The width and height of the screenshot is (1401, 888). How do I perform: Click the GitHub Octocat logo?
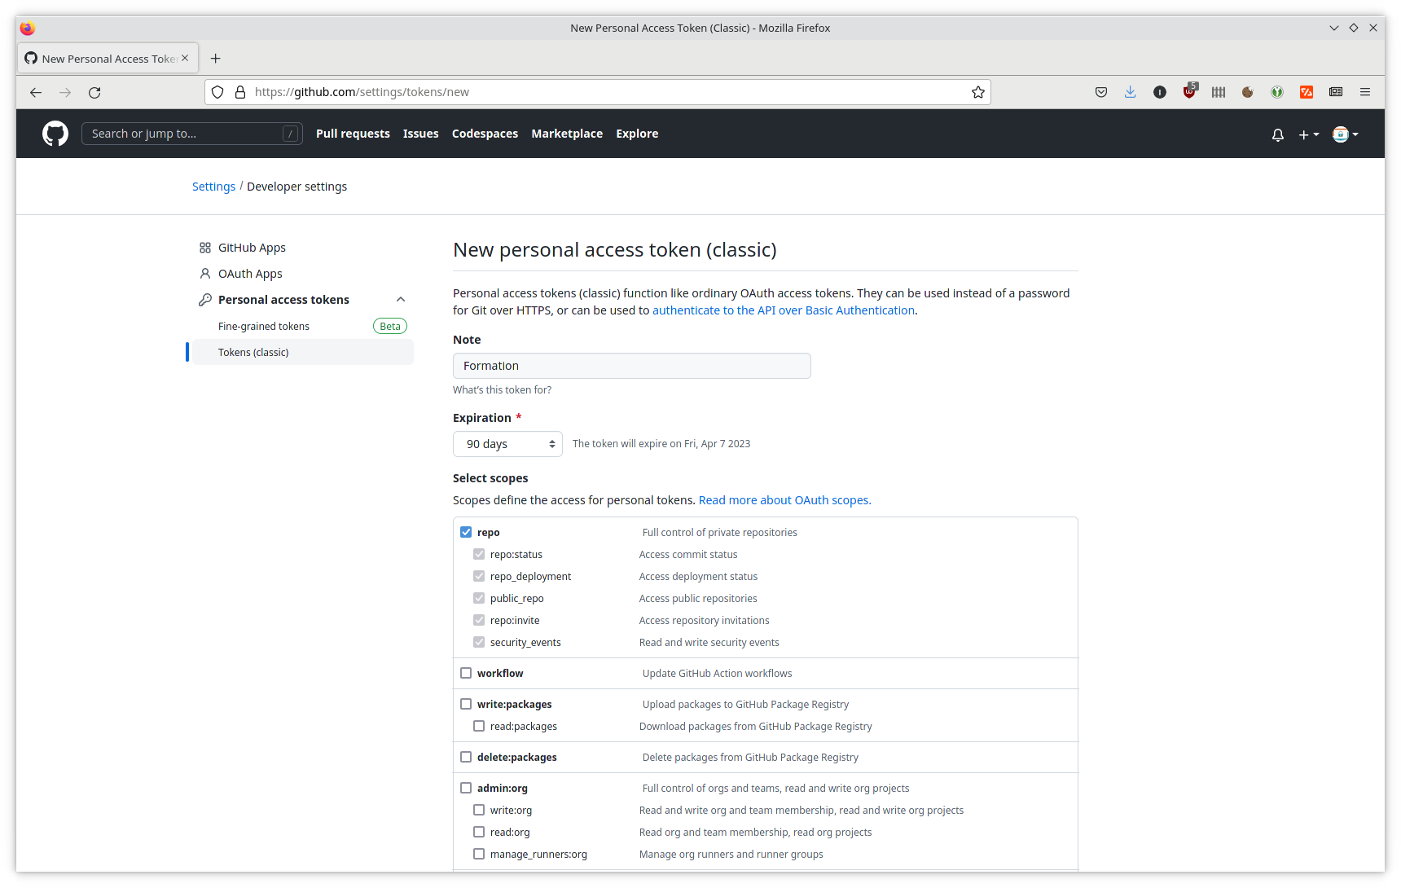55,134
